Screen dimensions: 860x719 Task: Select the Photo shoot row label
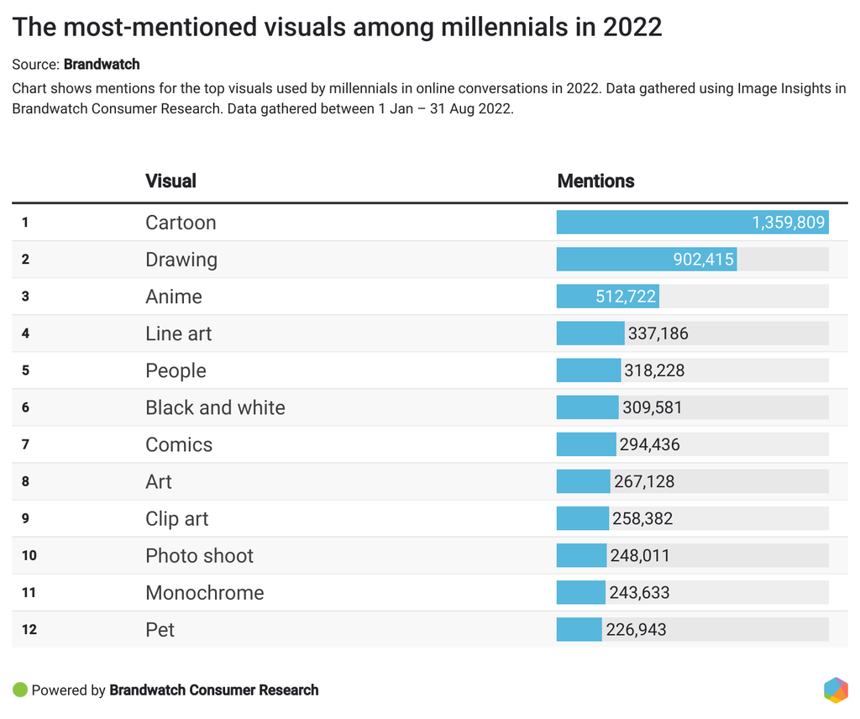click(199, 555)
